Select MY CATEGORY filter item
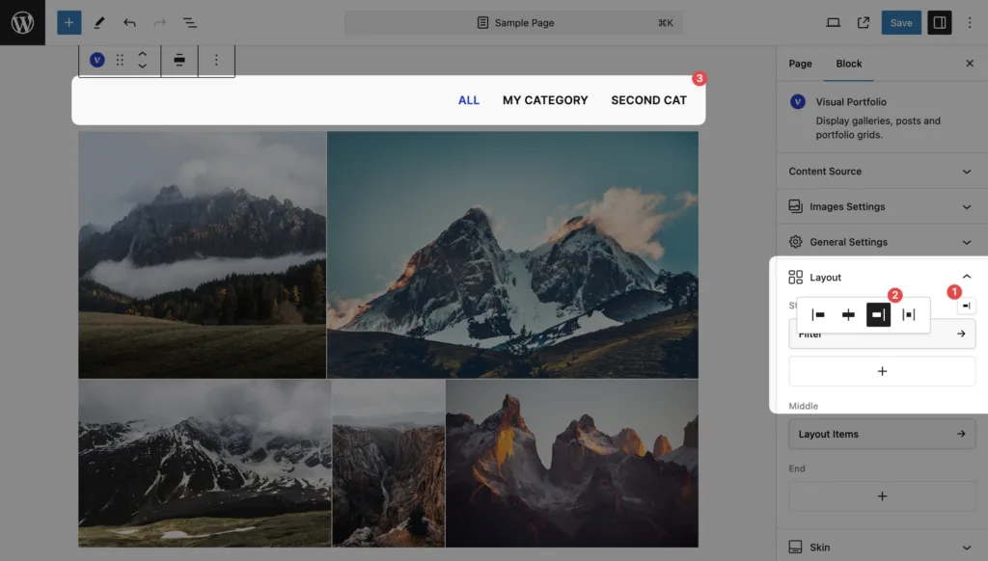Image resolution: width=988 pixels, height=561 pixels. (545, 100)
